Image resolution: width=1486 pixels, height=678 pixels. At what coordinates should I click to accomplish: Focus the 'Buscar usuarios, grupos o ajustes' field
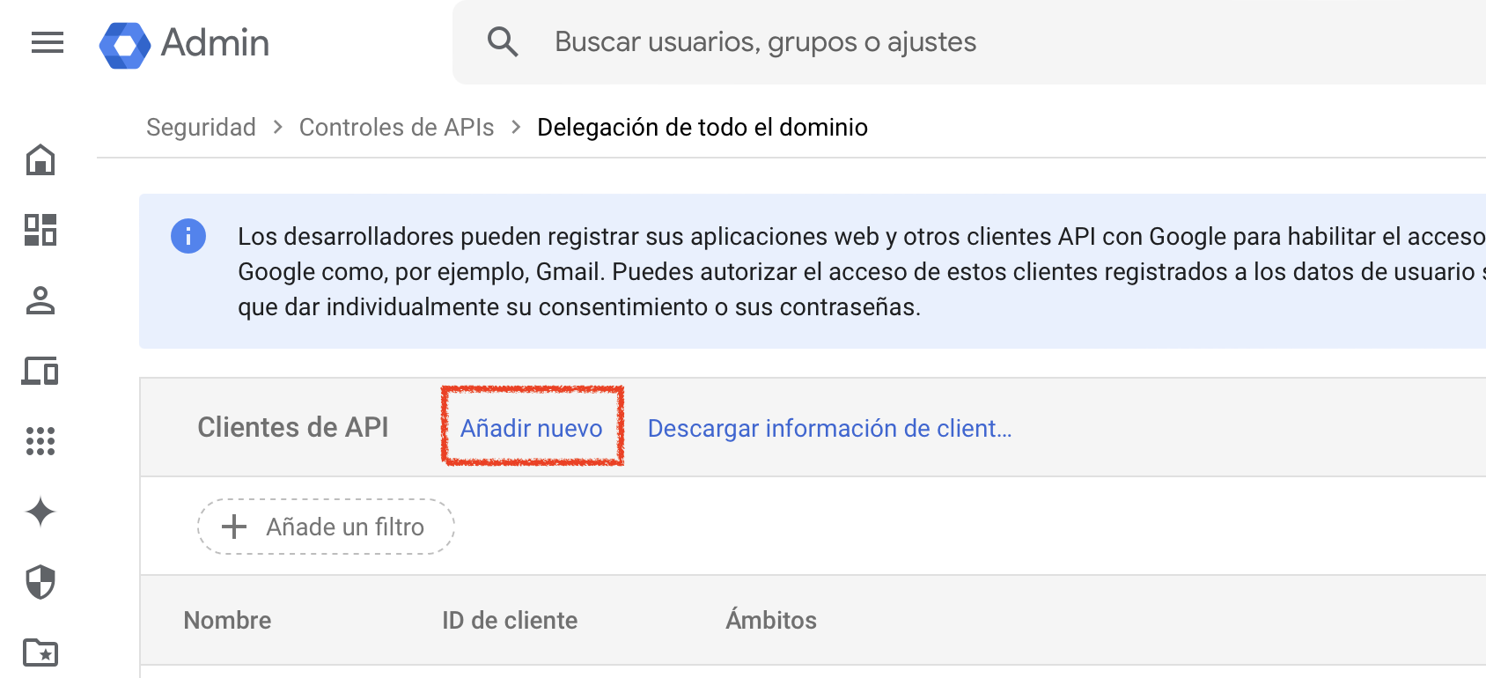click(969, 42)
